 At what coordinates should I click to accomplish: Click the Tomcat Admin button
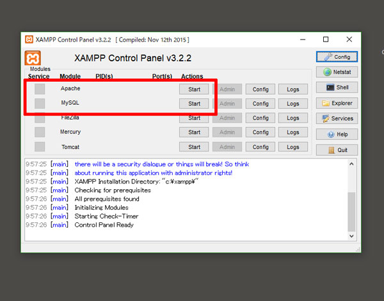pyautogui.click(x=227, y=147)
